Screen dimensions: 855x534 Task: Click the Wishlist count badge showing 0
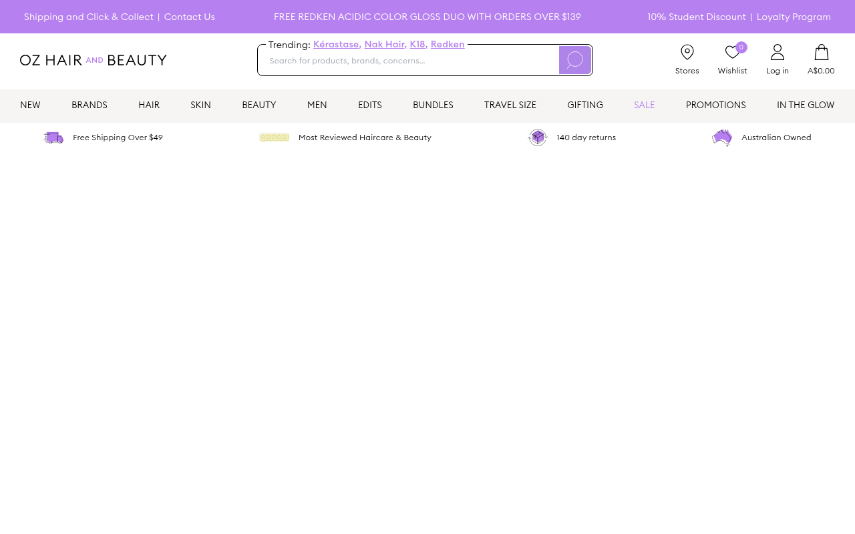pyautogui.click(x=741, y=47)
